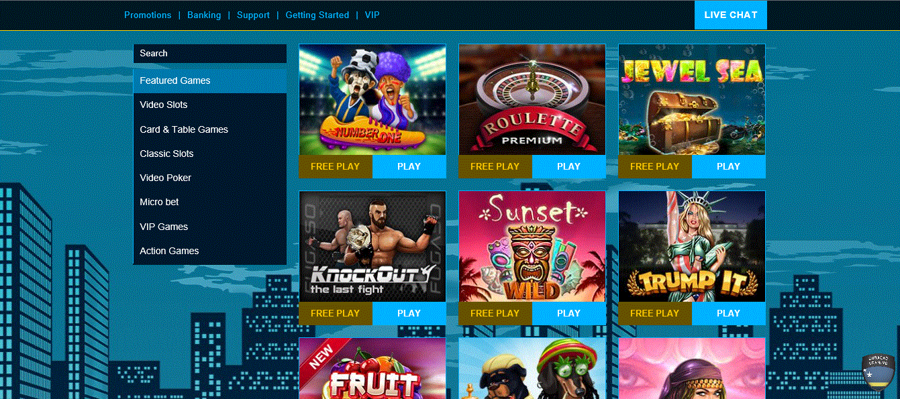Open the Knockout the last fight thumbnail

(372, 247)
